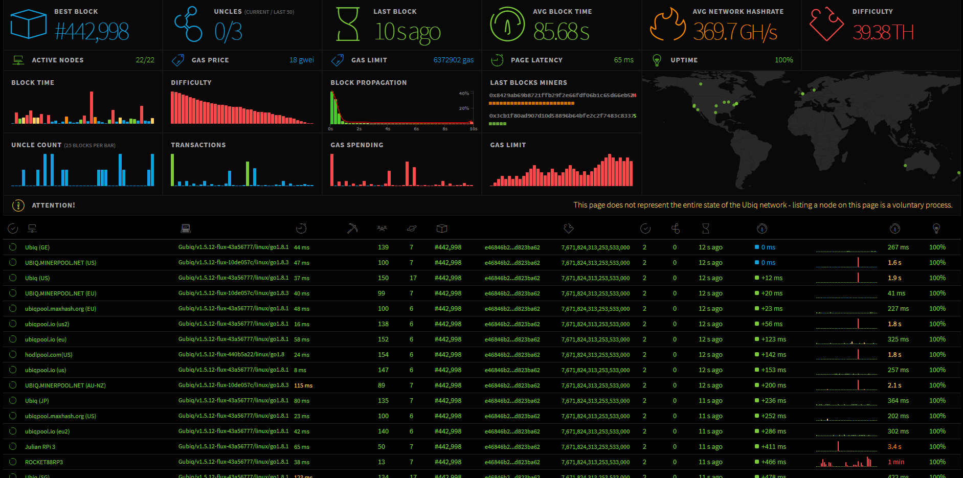Click the Avg Network Hashrate flame icon
Viewport: 963px width, 478px height.
click(x=667, y=24)
